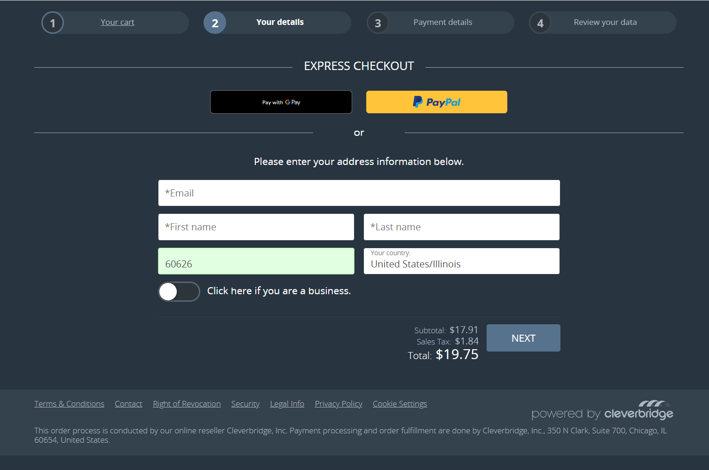The height and width of the screenshot is (470, 709).
Task: Open the Legal Info link
Action: pyautogui.click(x=287, y=404)
